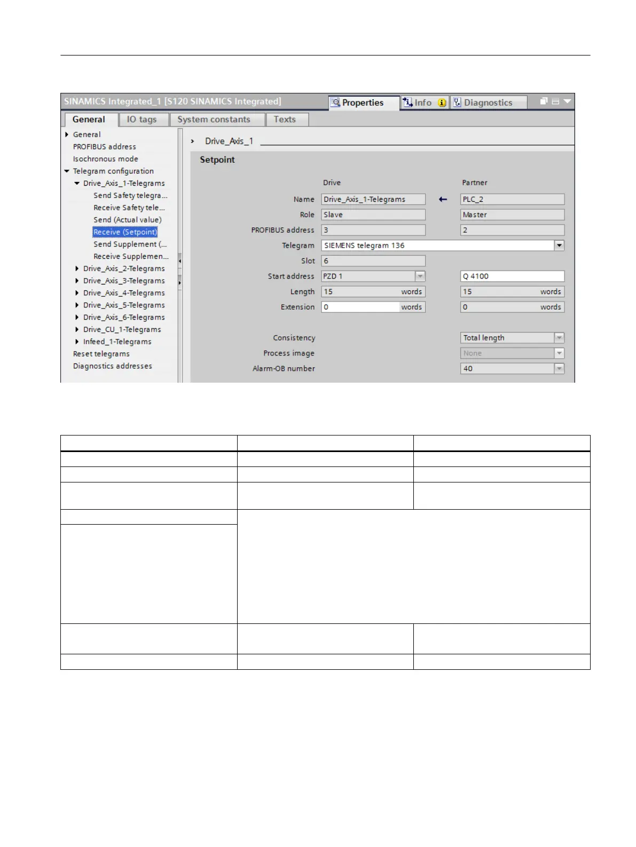Select Send Safety telegram entry
The width and height of the screenshot is (636, 847).
click(131, 196)
